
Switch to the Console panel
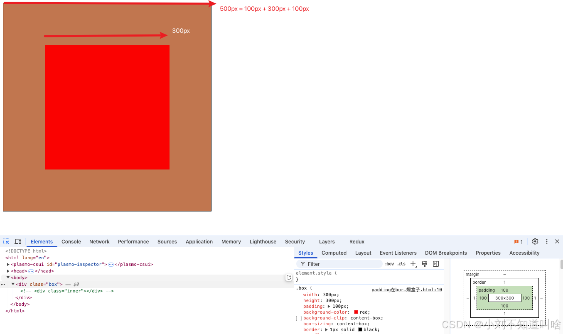(71, 241)
